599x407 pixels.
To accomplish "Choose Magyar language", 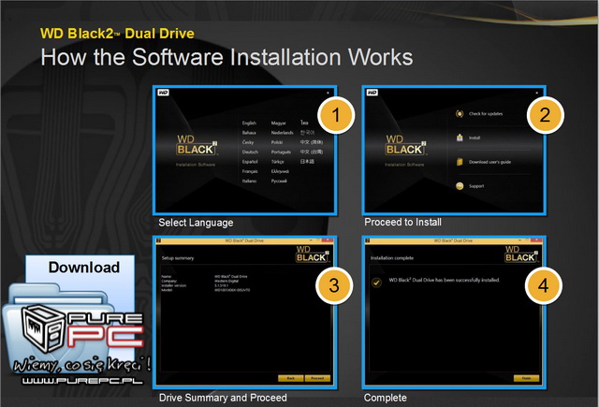I will [279, 123].
